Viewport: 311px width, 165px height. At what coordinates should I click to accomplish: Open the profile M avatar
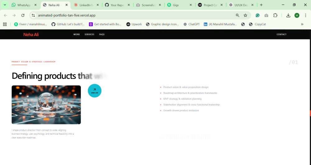[x=297, y=15]
